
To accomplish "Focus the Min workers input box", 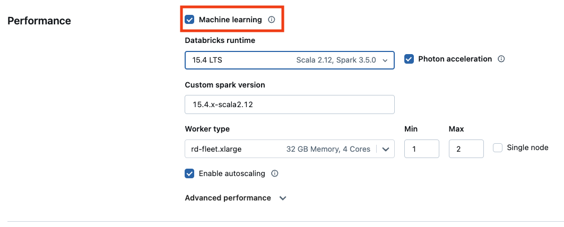I will pos(421,149).
